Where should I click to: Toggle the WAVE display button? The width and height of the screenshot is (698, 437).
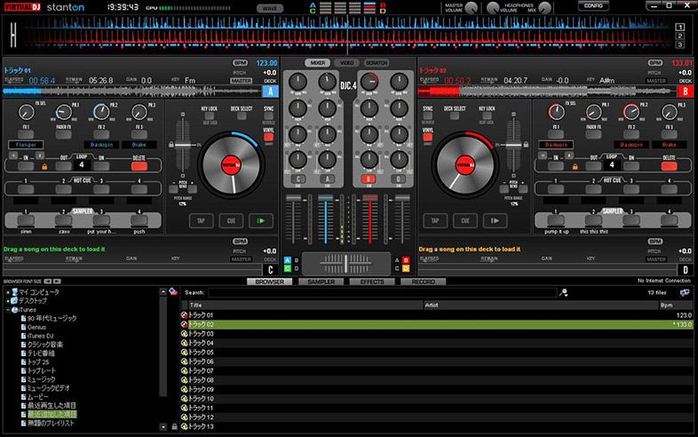270,9
